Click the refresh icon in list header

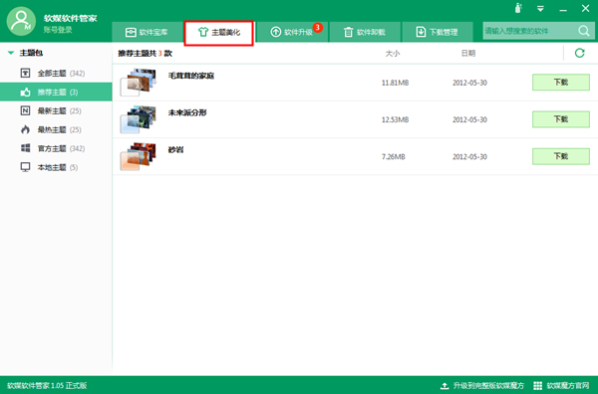579,53
